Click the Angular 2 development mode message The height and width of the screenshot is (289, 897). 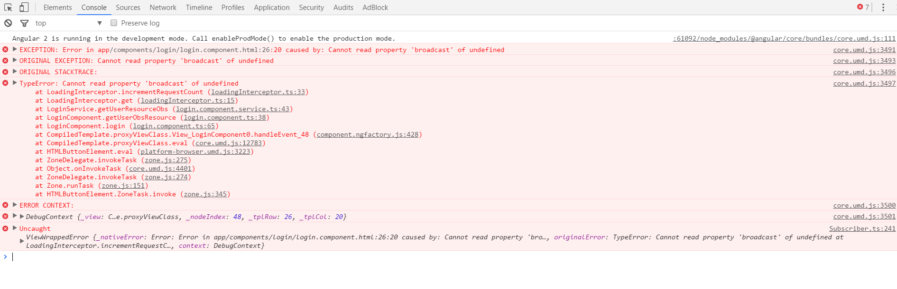click(203, 38)
